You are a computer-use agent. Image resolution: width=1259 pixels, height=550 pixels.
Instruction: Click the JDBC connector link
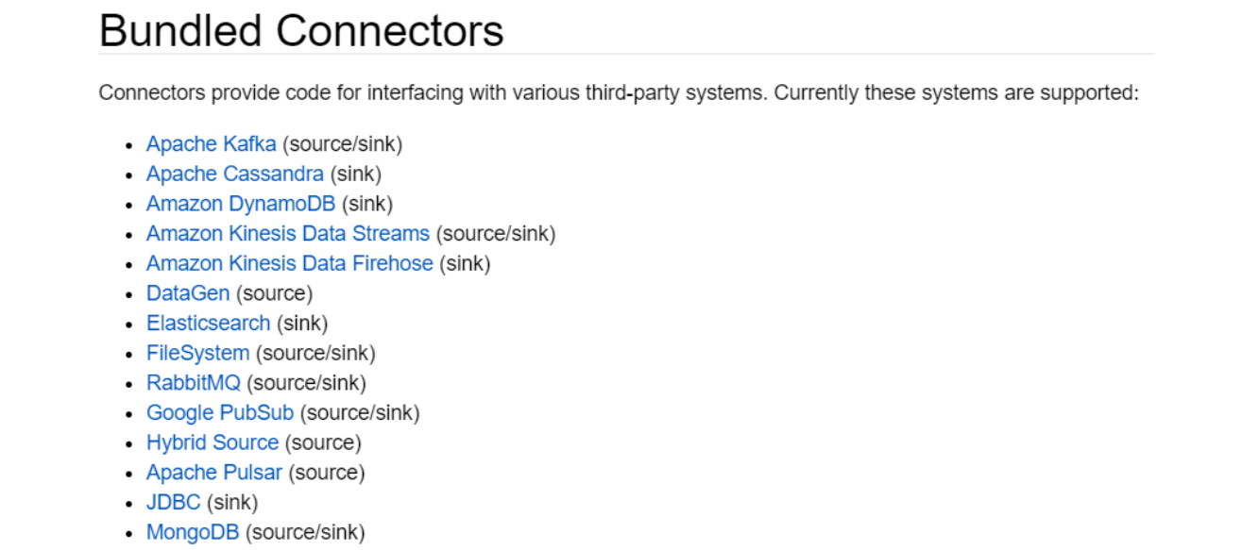click(x=174, y=503)
